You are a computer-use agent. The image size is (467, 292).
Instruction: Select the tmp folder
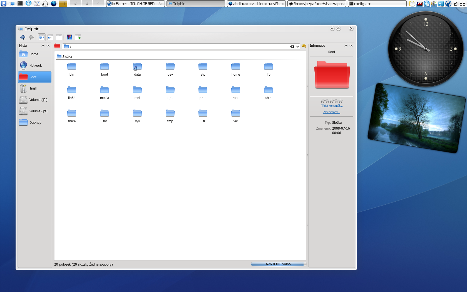click(x=170, y=116)
